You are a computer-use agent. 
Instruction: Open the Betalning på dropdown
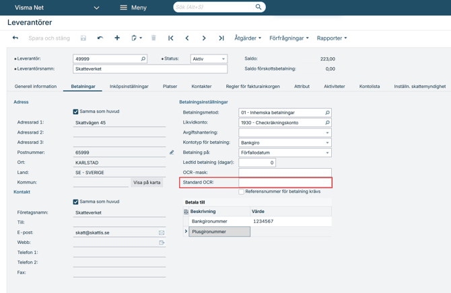[327, 153]
